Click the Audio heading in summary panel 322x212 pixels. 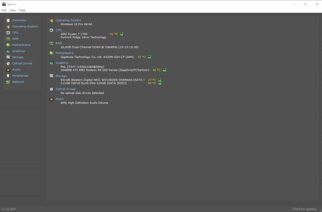click(x=59, y=99)
